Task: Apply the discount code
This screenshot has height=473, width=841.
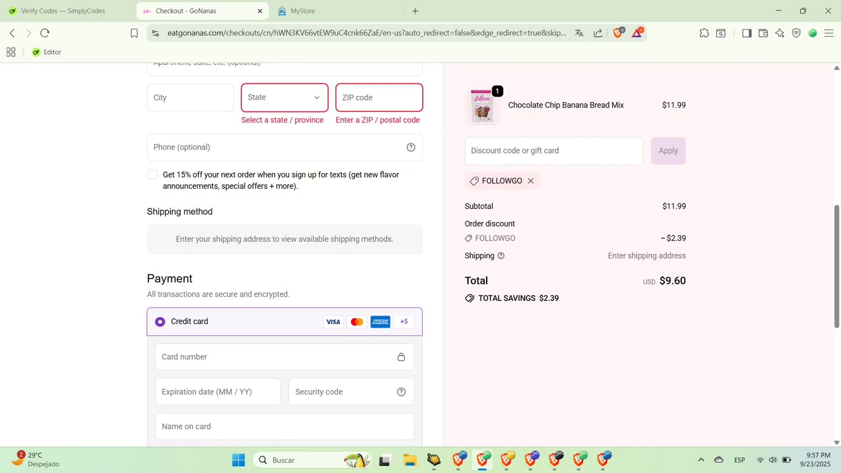Action: pos(668,151)
